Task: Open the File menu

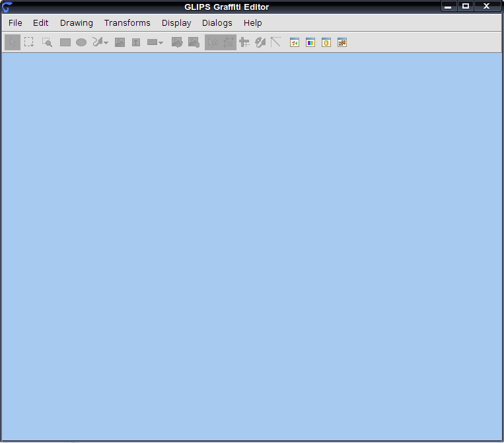Action: 15,23
